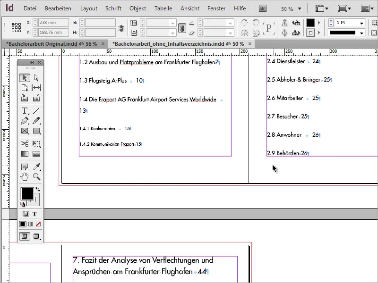
Task: Toggle the constrain proportions chain link
Action: point(181,28)
